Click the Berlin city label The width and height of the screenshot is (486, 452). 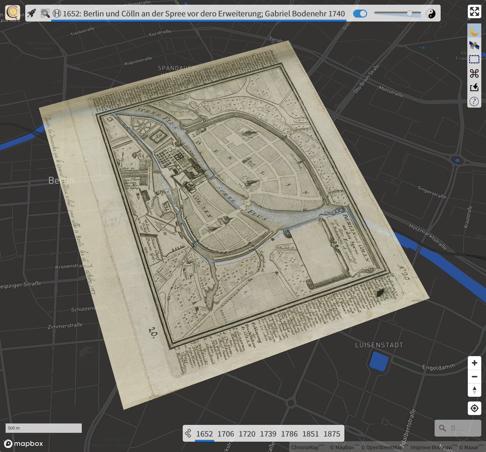tap(61, 180)
